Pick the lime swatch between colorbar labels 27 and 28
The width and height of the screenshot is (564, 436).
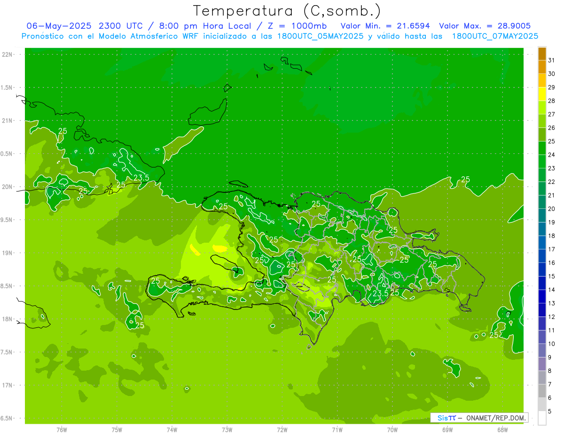[542, 108]
